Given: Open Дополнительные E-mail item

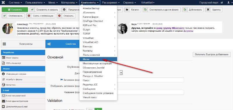Looking at the screenshot, I should point(23,107).
